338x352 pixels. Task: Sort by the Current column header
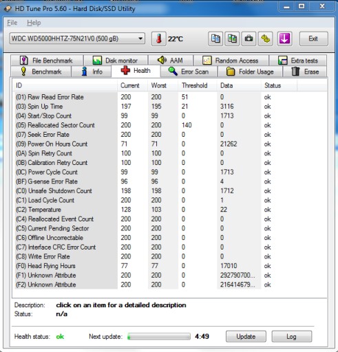click(x=133, y=85)
